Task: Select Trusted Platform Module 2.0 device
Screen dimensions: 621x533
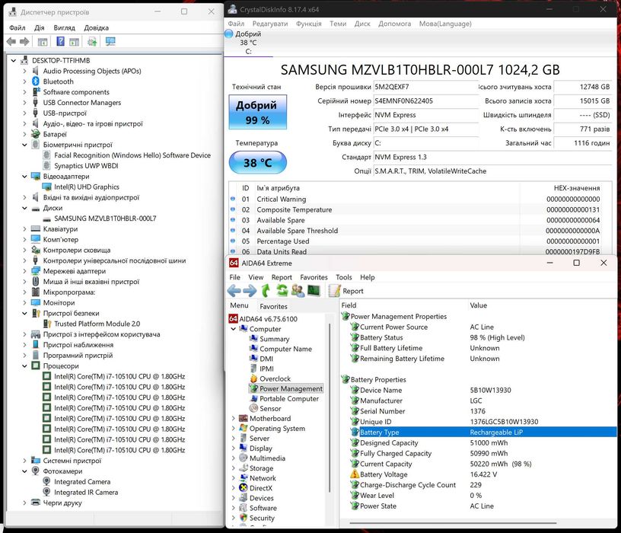Action: [97, 324]
